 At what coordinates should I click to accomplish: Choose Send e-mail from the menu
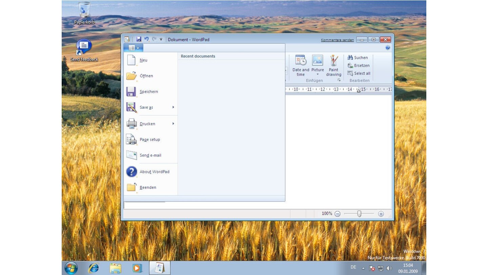(151, 155)
